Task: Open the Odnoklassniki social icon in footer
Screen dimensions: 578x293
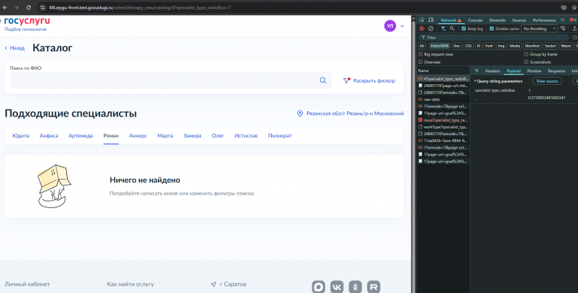Action: pos(355,287)
